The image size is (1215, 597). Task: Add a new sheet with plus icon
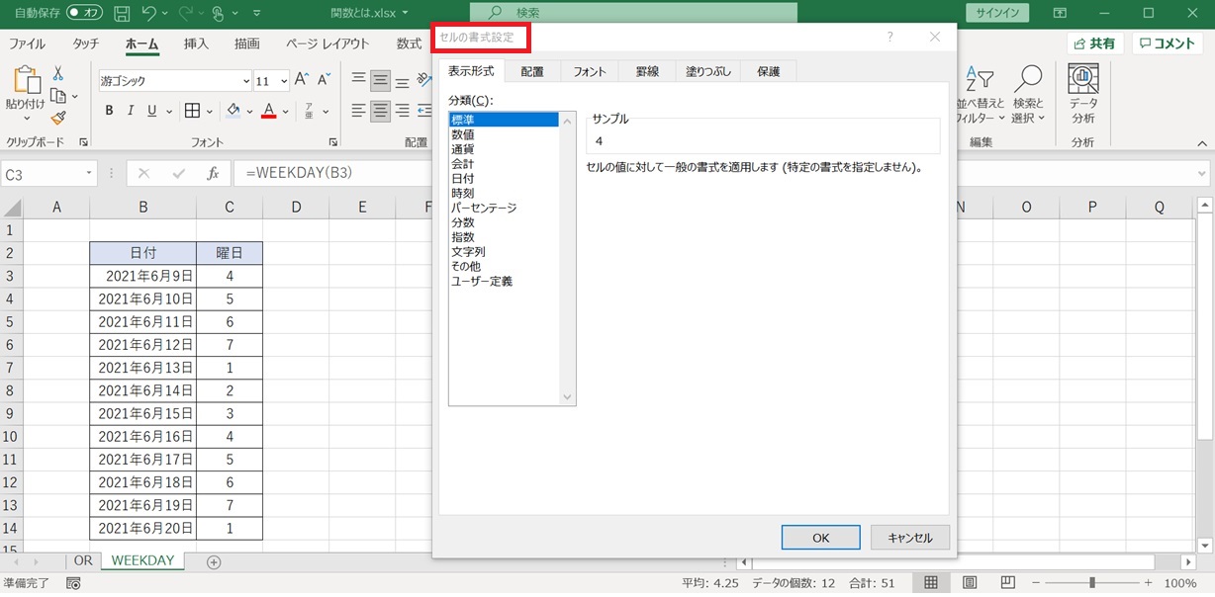point(214,561)
